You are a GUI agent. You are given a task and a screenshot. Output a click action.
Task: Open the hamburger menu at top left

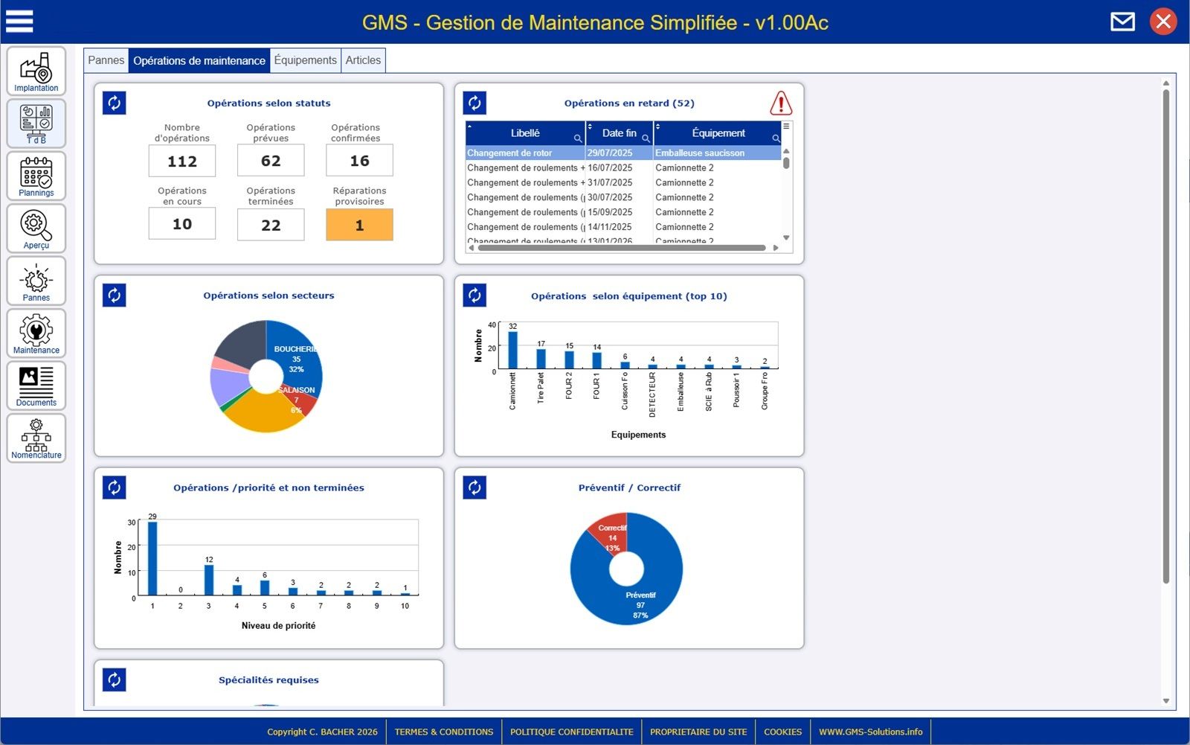[x=19, y=22]
